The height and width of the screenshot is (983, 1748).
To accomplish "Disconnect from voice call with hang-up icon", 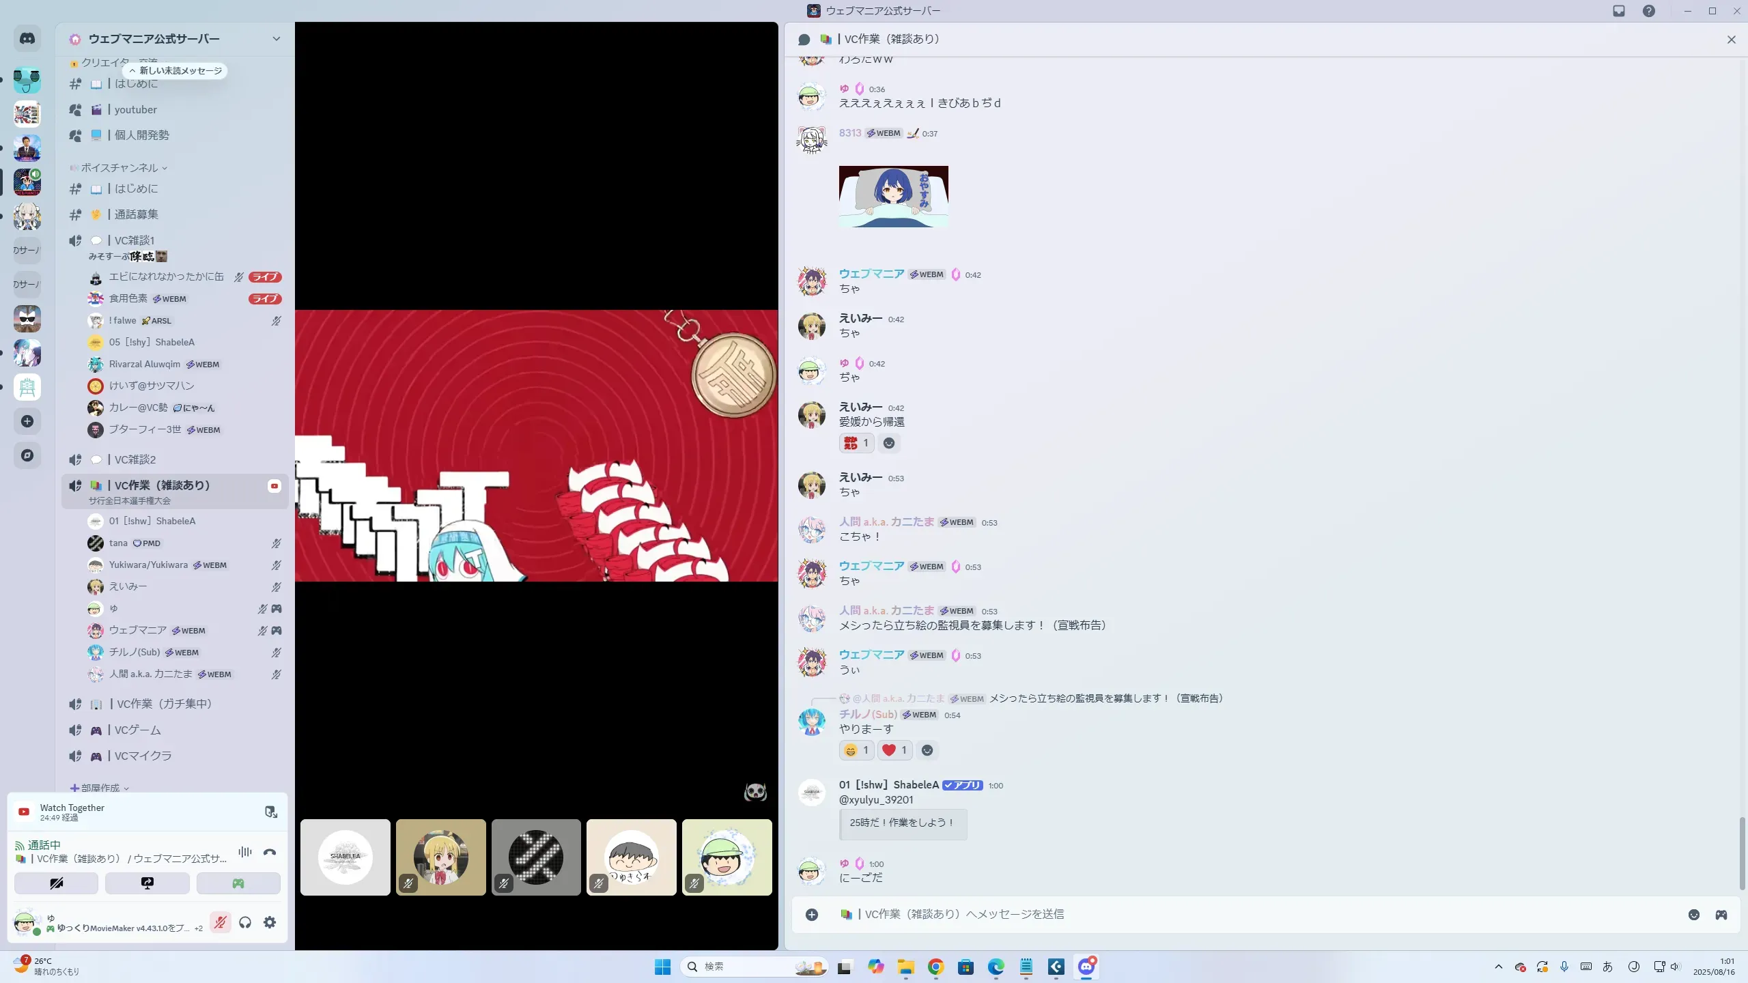I will pyautogui.click(x=270, y=852).
